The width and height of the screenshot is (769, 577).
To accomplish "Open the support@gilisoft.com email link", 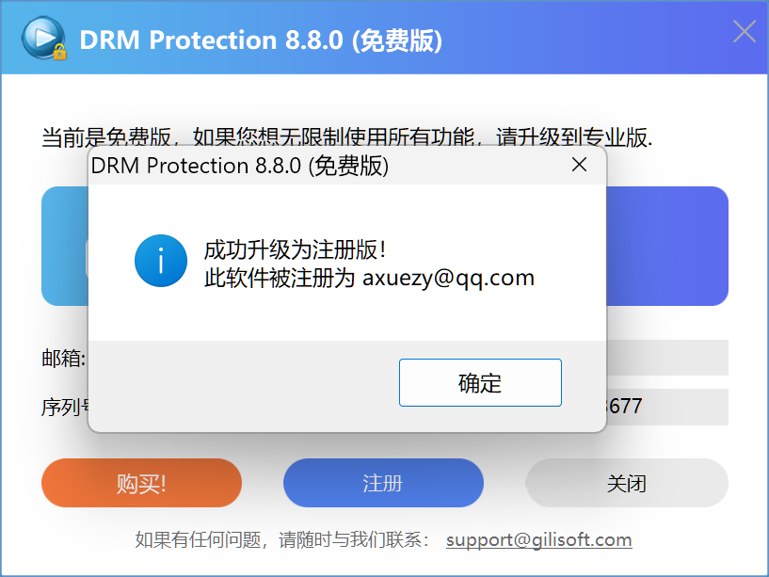I will 538,540.
